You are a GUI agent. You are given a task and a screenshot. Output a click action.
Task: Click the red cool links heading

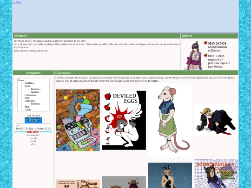[x=33, y=132]
